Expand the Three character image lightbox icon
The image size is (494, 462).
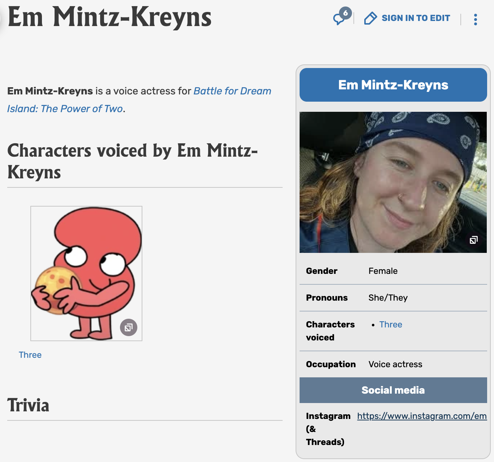point(129,327)
